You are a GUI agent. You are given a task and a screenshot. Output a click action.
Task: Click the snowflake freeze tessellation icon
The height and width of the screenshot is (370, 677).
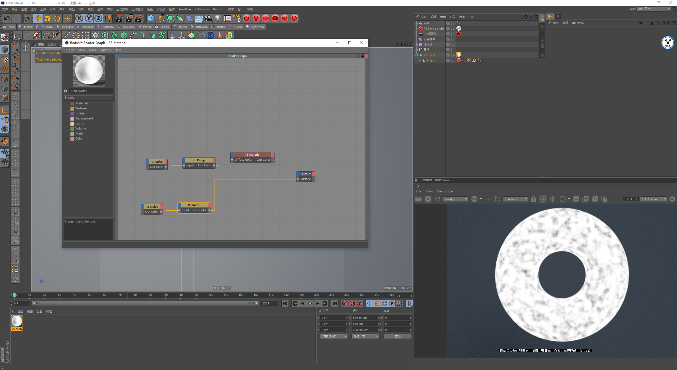[x=552, y=199]
